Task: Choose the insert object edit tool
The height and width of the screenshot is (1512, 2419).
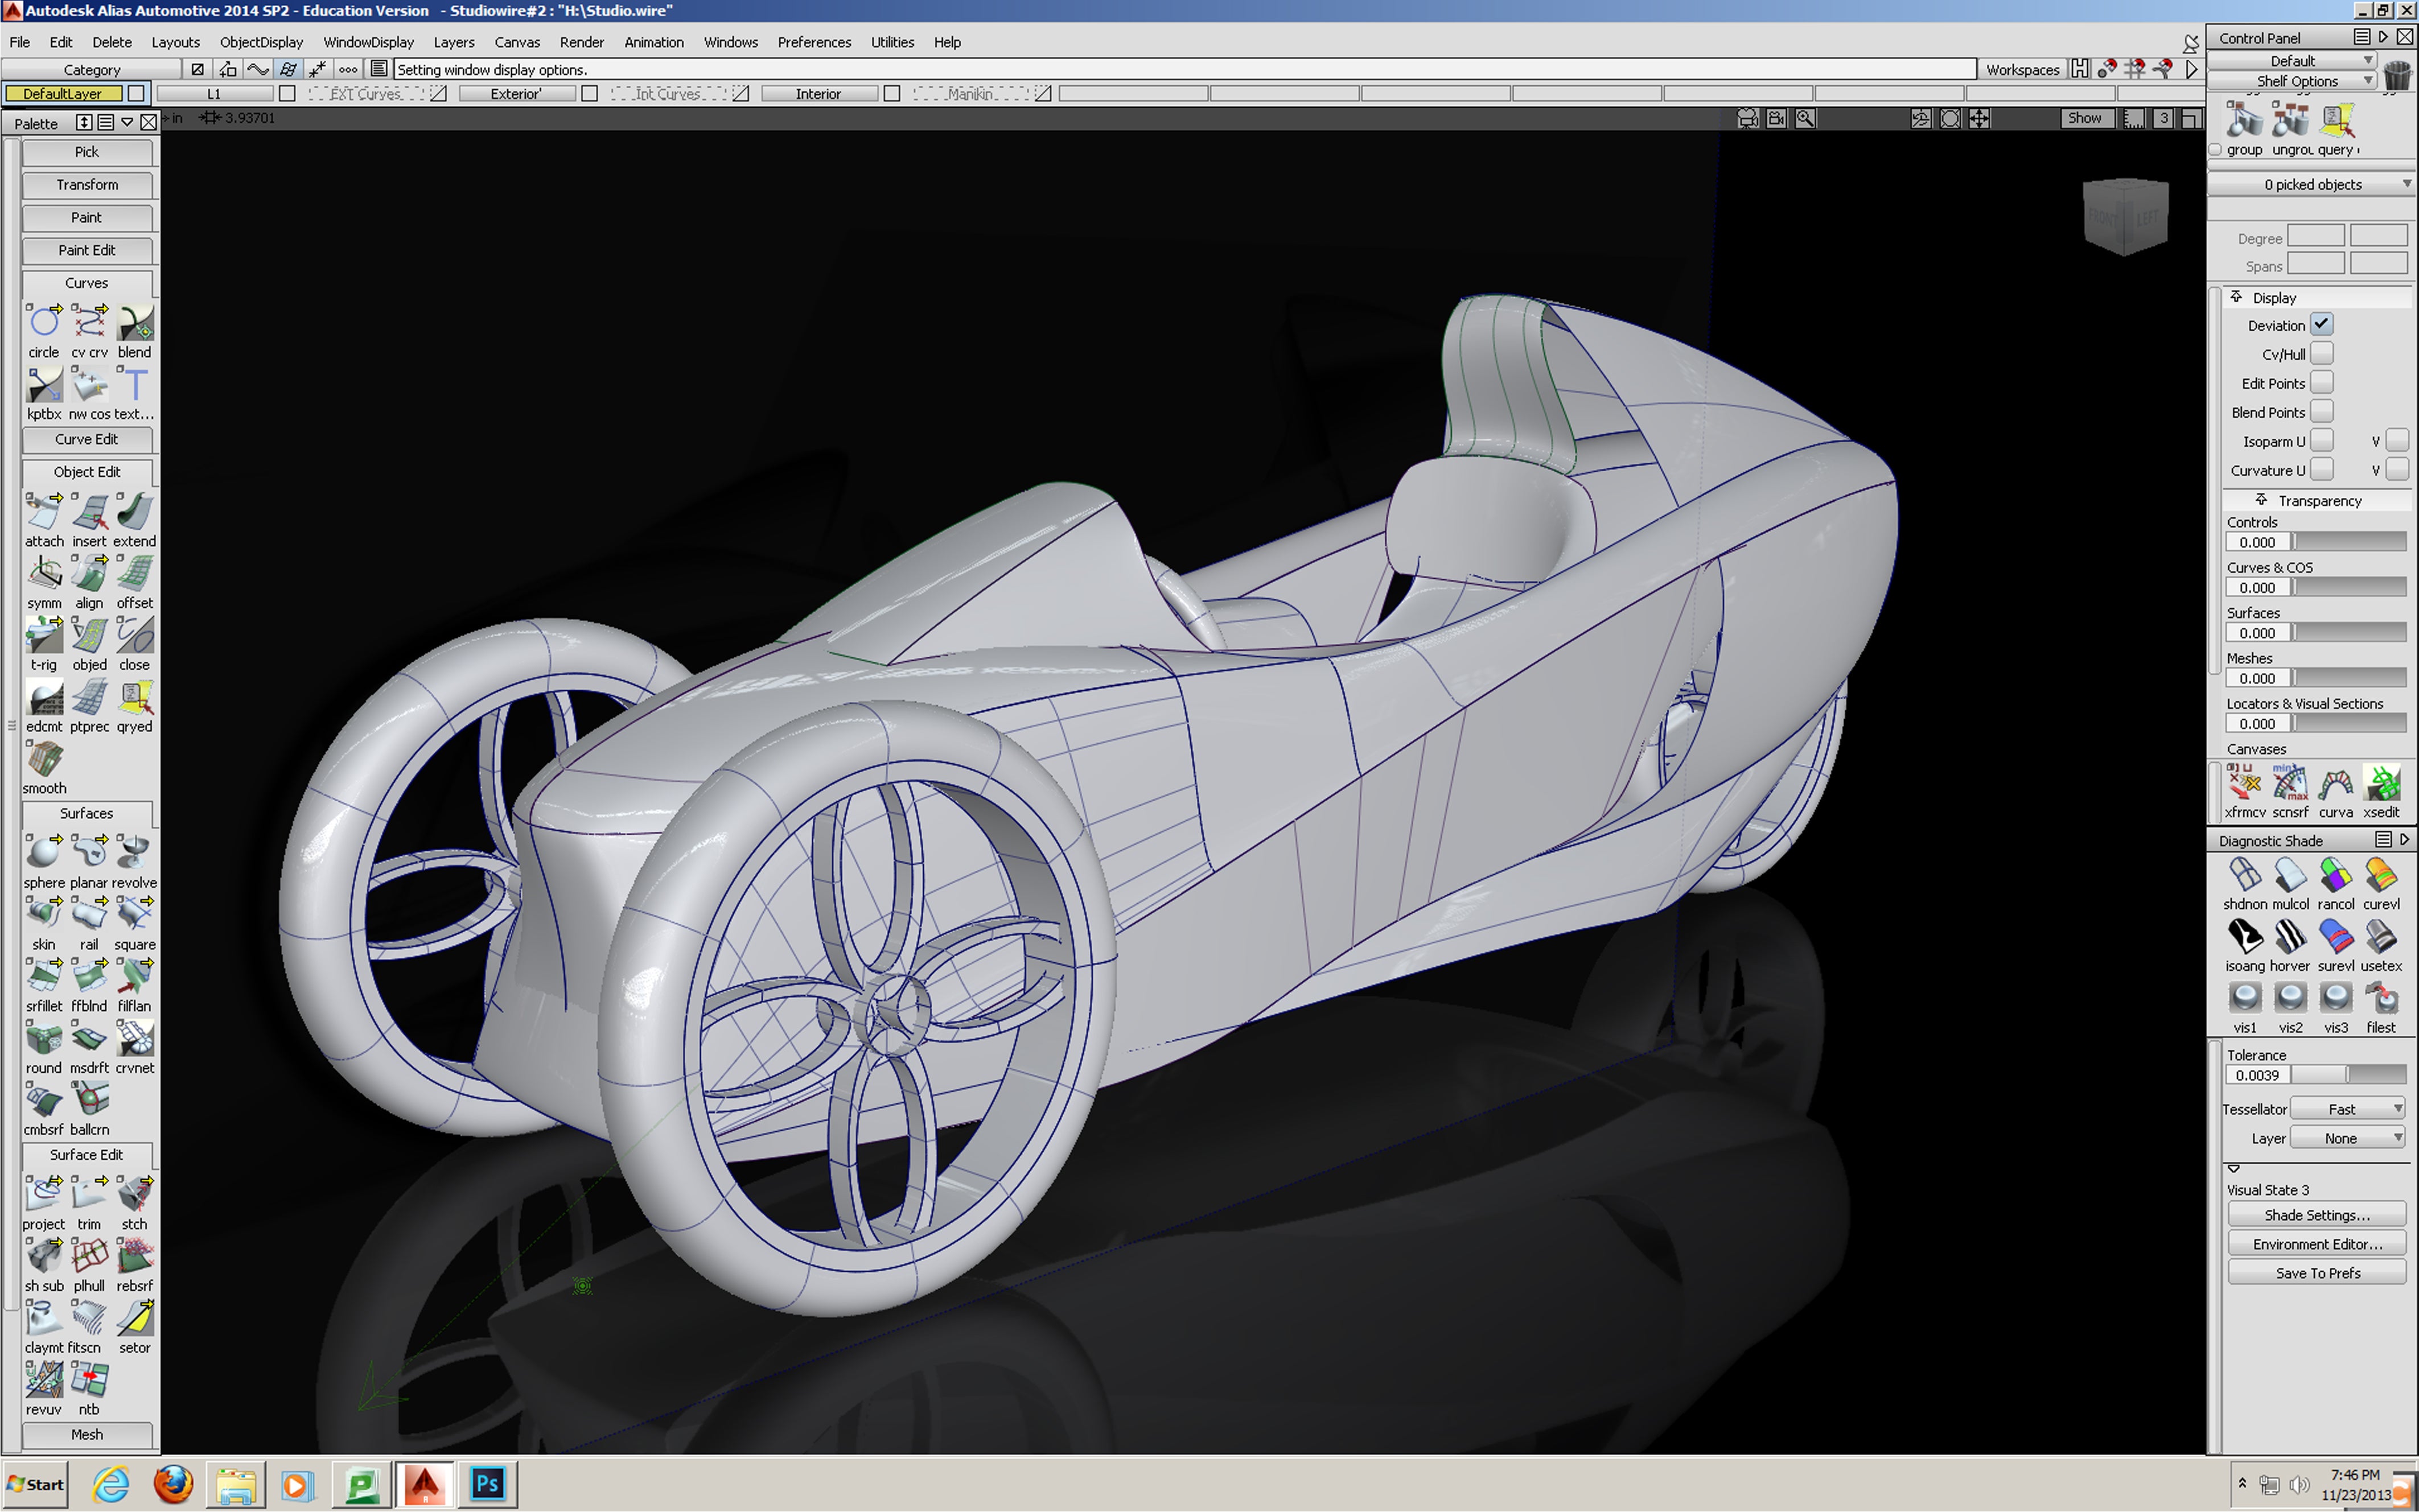Action: pyautogui.click(x=89, y=512)
